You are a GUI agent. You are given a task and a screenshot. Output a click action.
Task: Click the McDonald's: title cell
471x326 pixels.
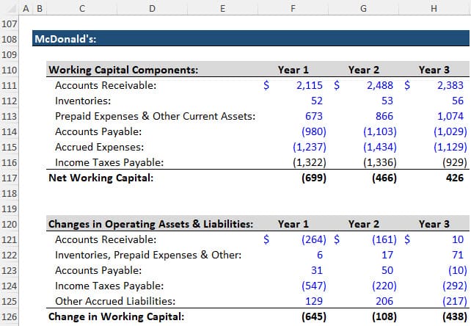(65, 39)
